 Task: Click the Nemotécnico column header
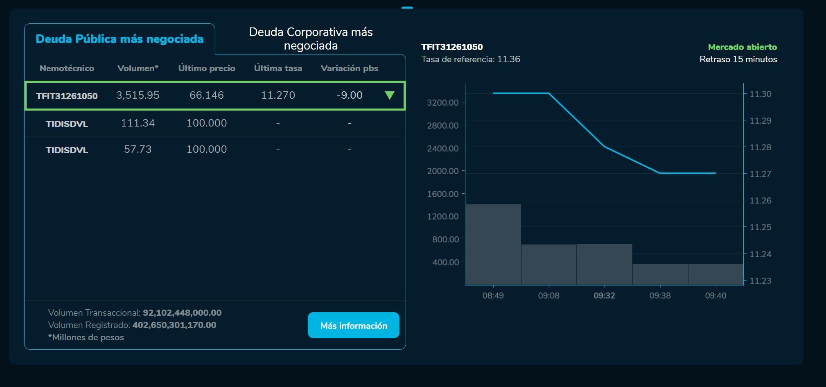(x=67, y=68)
